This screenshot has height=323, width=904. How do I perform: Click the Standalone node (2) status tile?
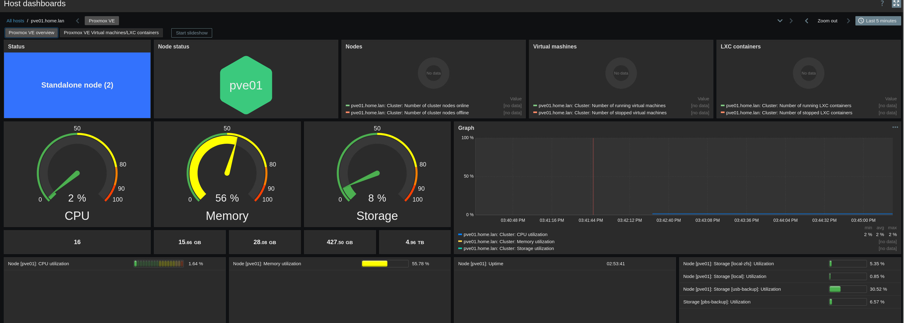pyautogui.click(x=77, y=85)
